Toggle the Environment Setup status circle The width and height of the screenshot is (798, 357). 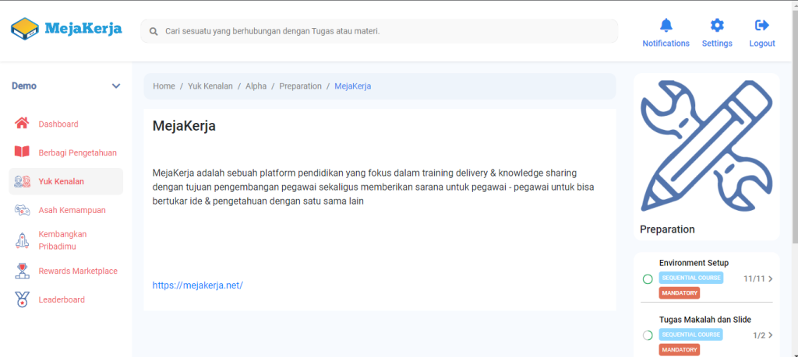click(648, 278)
